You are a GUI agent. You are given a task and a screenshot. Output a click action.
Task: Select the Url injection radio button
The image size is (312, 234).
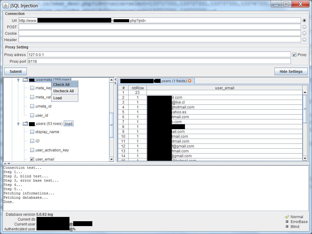pos(304,20)
